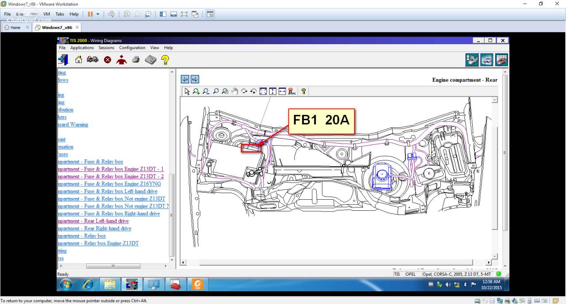Viewport: 566px width, 304px height.
Task: Open Fuse & Relay box Left-hand drive
Action: pos(107,191)
